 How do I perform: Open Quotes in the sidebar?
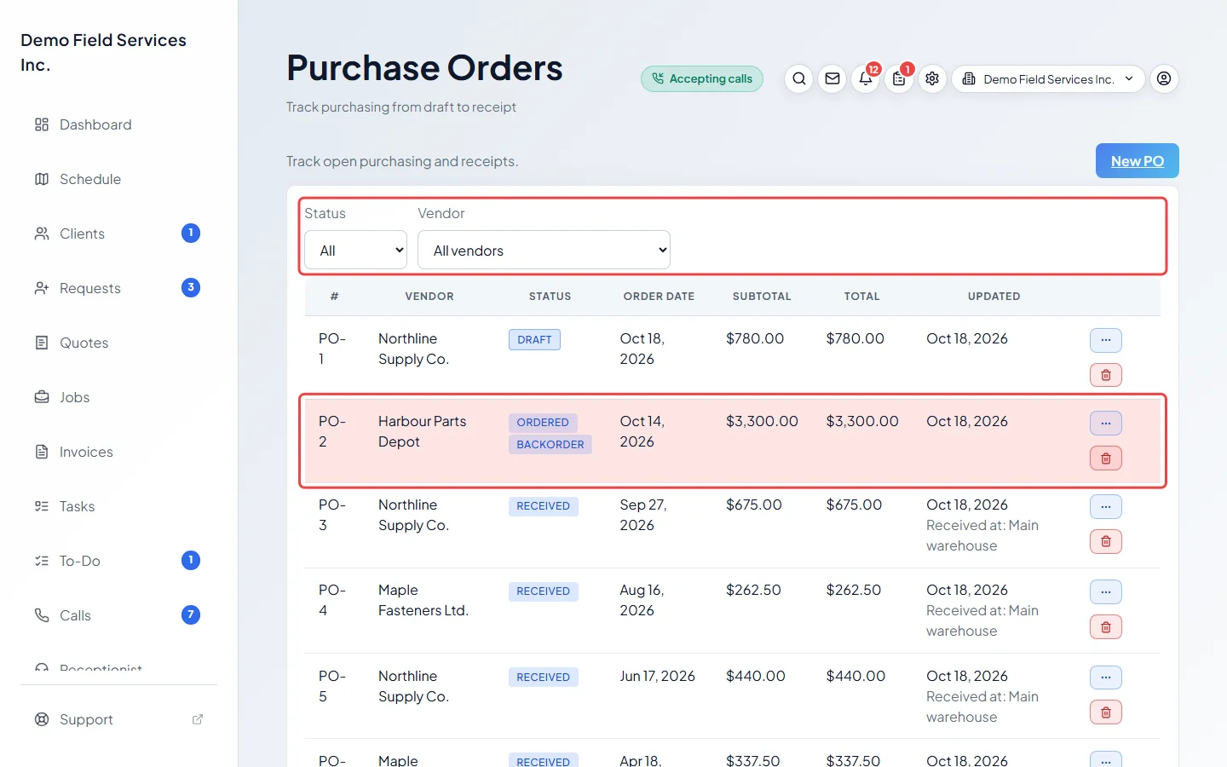pyautogui.click(x=117, y=343)
